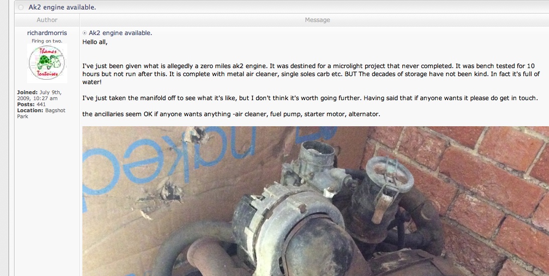View richardmorris's user profile
549x276 pixels.
[47, 33]
